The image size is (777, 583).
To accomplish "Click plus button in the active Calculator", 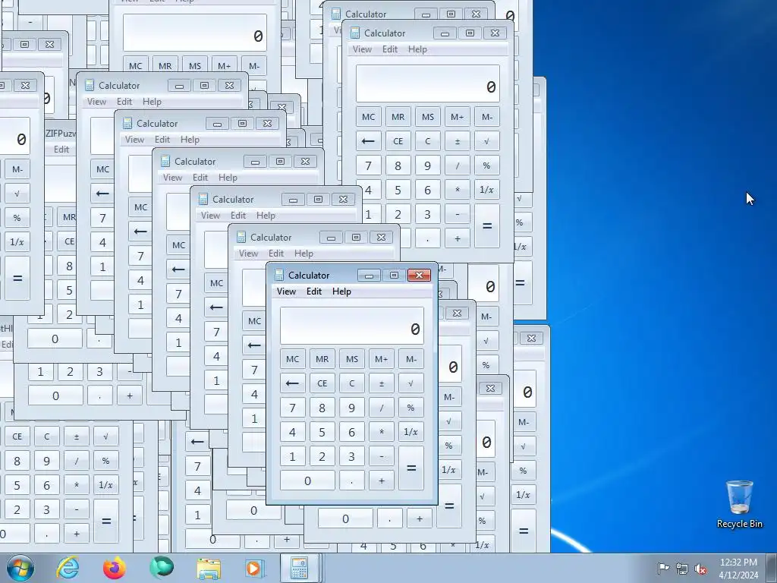I will coord(382,481).
